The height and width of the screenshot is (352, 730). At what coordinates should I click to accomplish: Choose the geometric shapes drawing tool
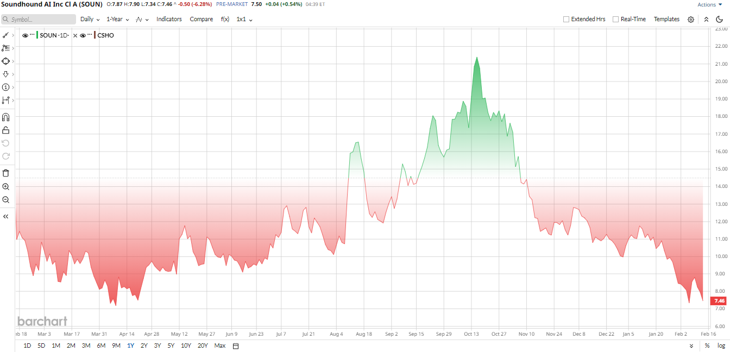click(x=5, y=61)
